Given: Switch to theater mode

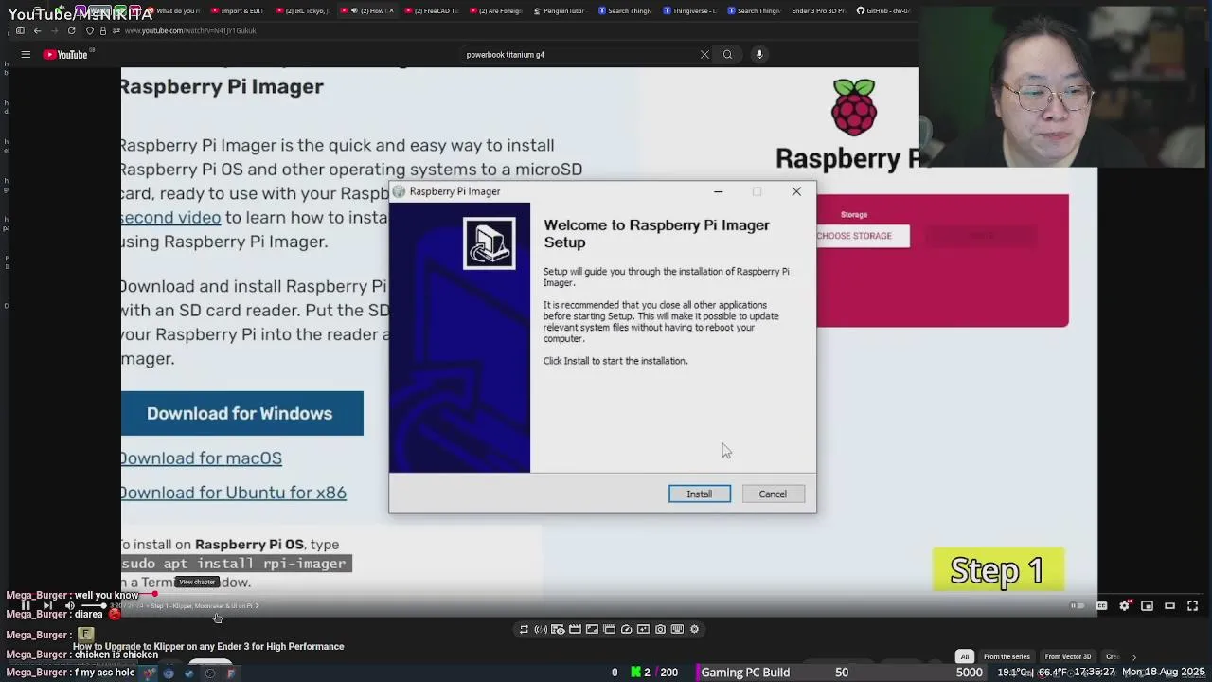Looking at the screenshot, I should coord(1169,606).
